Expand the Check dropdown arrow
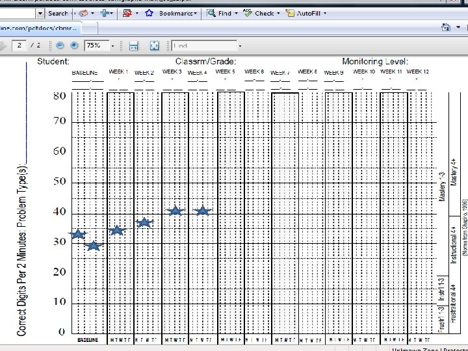This screenshot has height=351, width=468. (x=278, y=14)
